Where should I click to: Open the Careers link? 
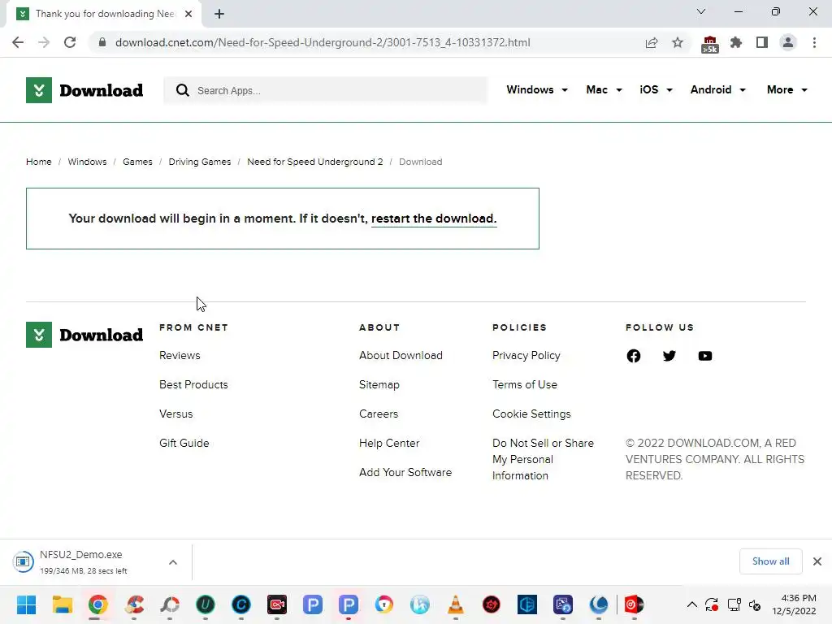379,414
